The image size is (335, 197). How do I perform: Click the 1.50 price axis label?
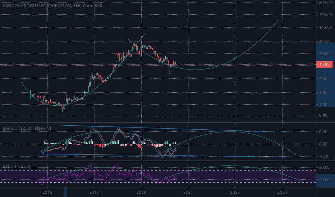[323, 104]
